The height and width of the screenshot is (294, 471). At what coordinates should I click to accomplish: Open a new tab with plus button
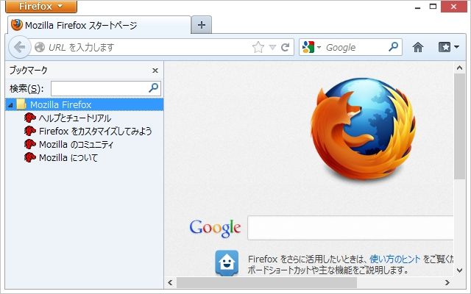[x=201, y=25]
